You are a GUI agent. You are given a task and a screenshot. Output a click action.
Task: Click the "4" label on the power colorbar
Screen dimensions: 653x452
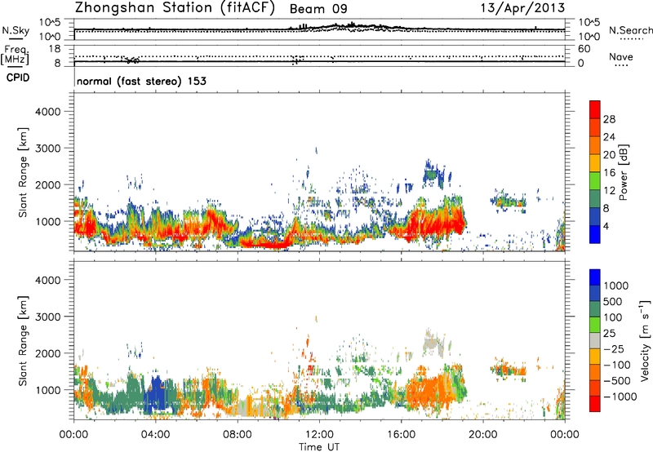click(606, 227)
